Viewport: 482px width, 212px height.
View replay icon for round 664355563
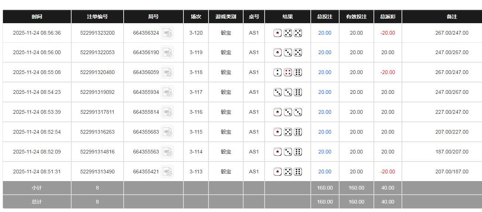167,152
